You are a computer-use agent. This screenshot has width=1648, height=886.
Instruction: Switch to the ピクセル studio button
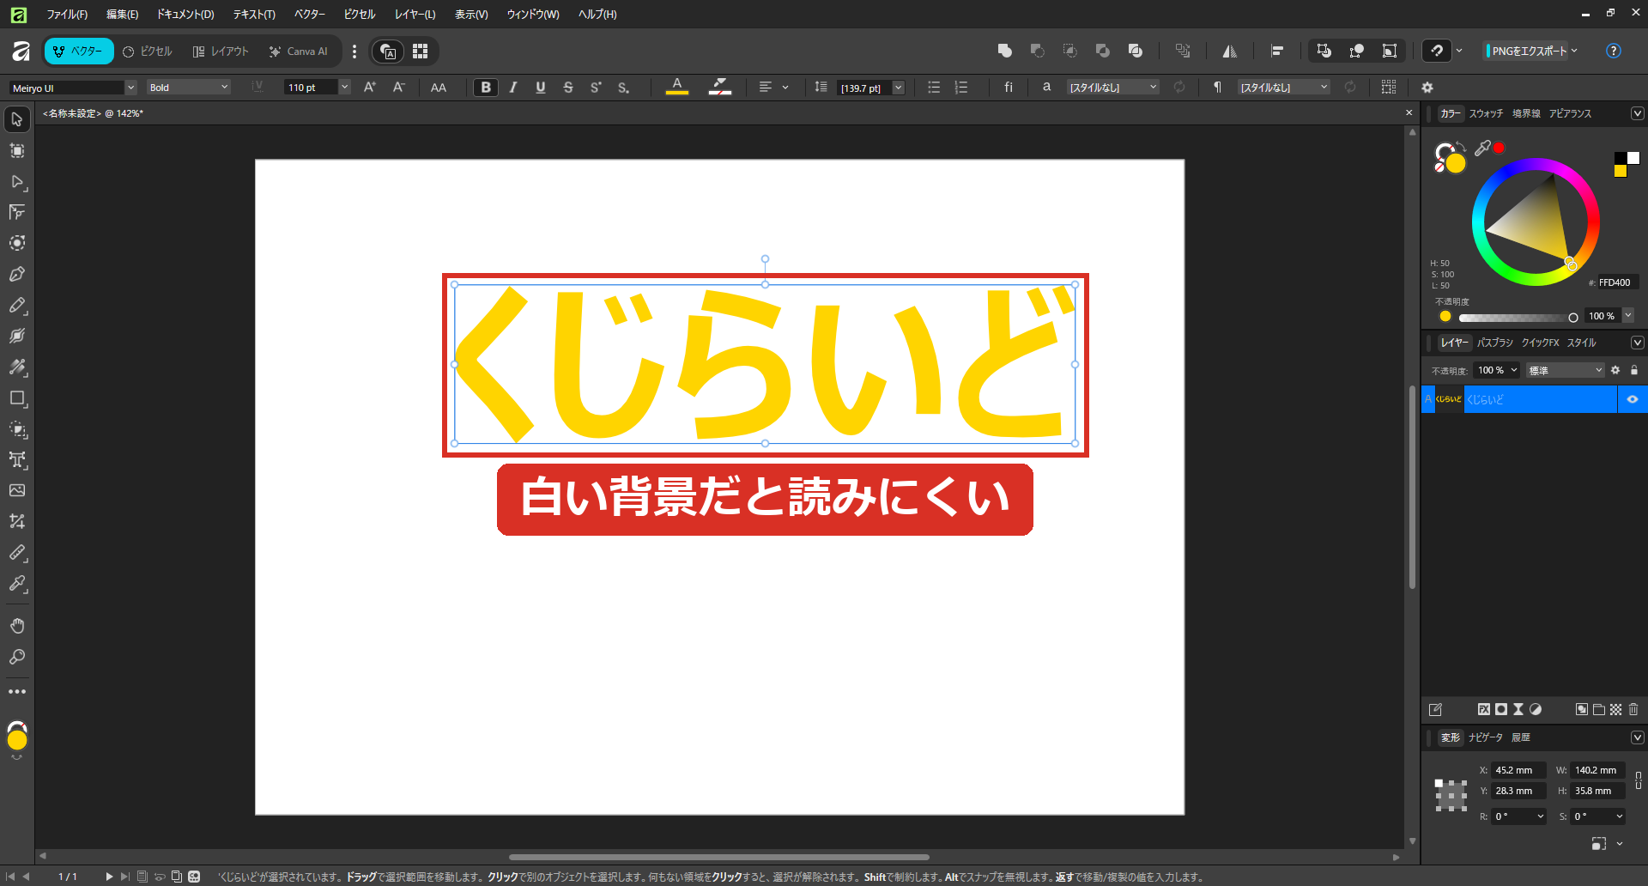pos(148,52)
